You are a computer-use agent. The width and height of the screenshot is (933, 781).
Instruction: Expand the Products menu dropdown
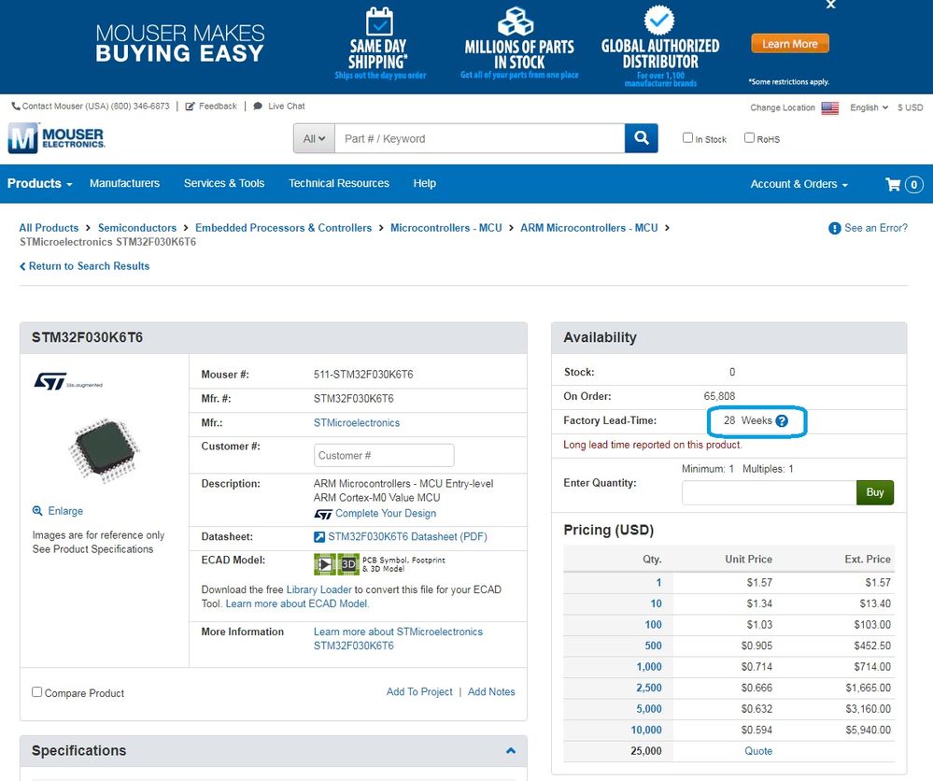(x=39, y=183)
